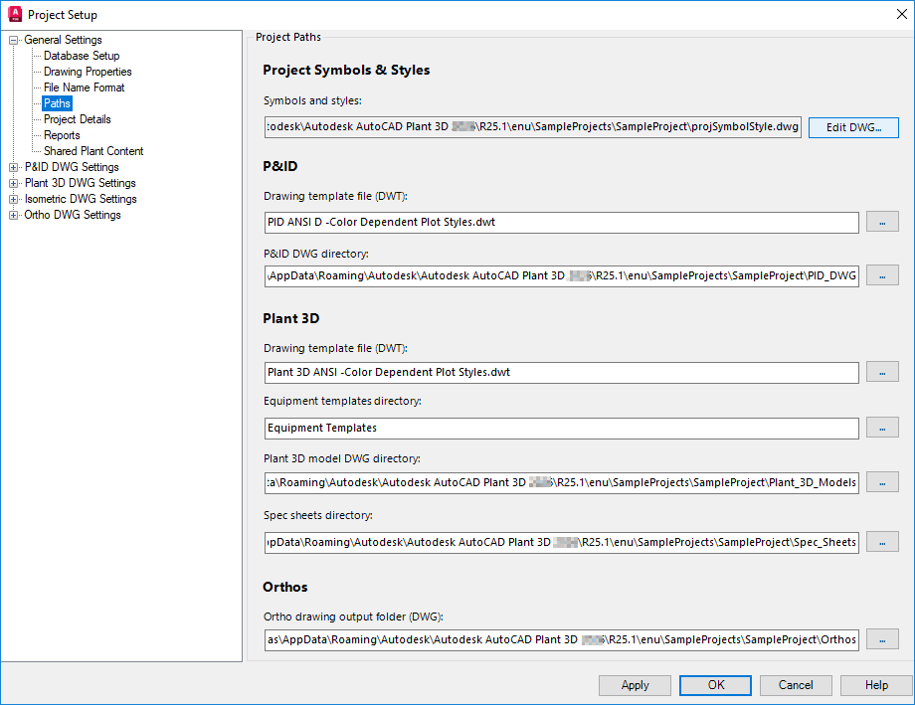Browse for Equipment templates directory
The height and width of the screenshot is (705, 915).
882,428
